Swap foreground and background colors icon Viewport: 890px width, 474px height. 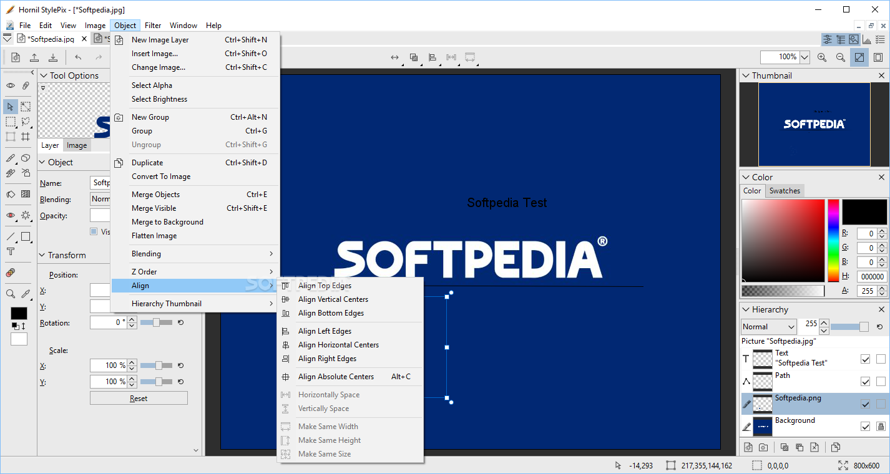pos(24,326)
